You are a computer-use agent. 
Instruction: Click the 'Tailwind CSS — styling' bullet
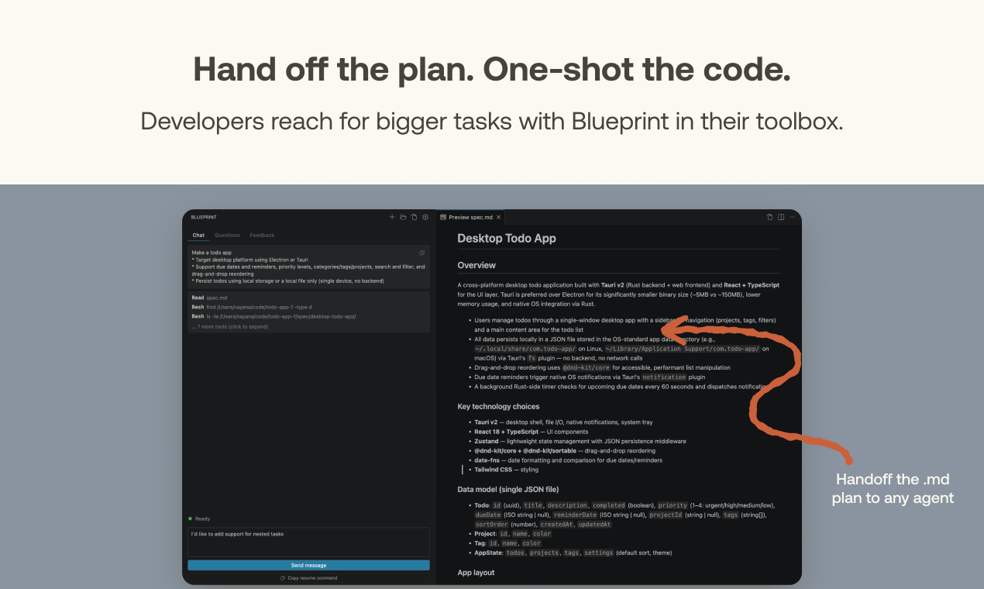[x=506, y=469]
